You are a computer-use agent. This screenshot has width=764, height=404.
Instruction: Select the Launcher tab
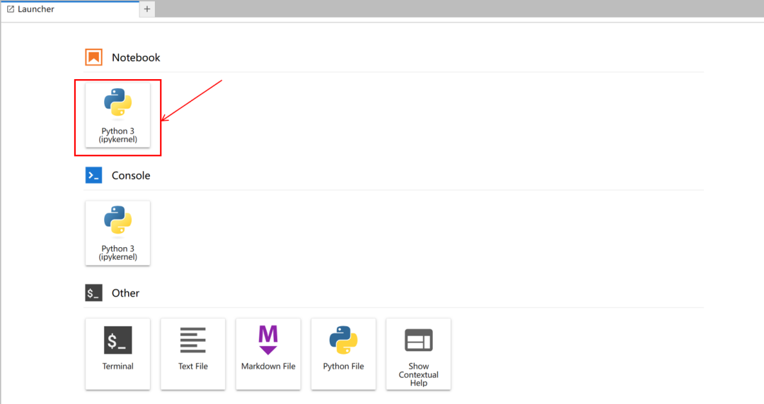coord(69,9)
